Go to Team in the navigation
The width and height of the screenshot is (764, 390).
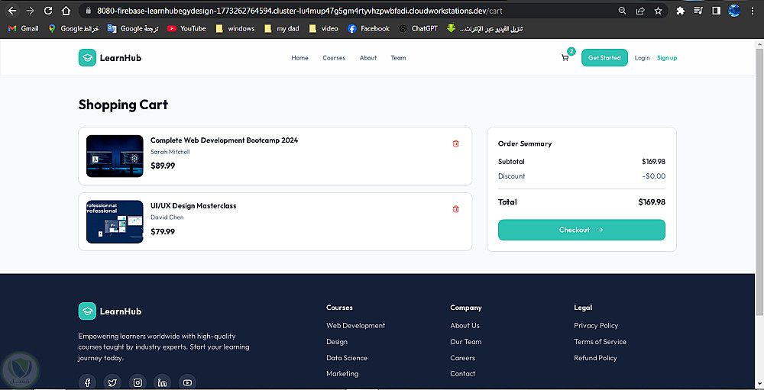click(x=398, y=58)
